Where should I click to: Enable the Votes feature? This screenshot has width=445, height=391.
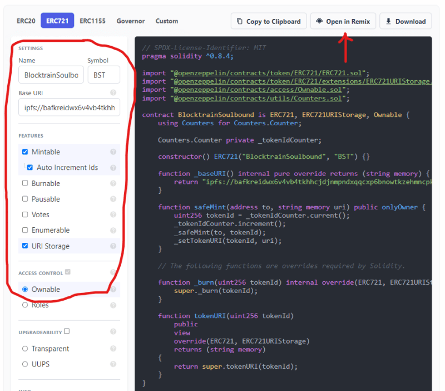coord(25,214)
